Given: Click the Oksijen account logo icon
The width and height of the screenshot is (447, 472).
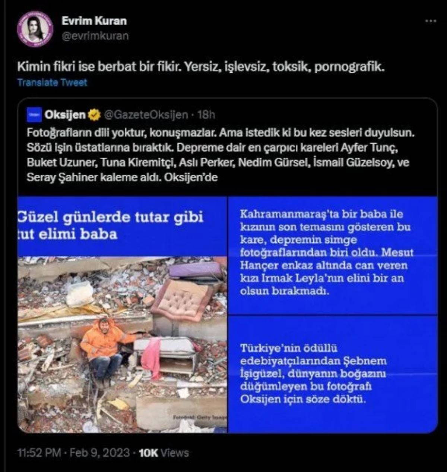Looking at the screenshot, I should click(x=34, y=115).
